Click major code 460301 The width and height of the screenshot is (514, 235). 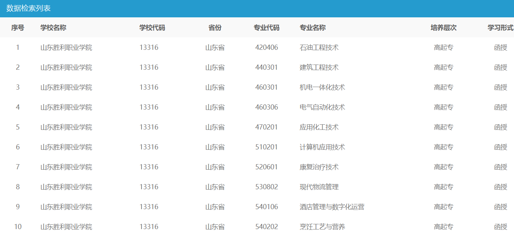pos(267,87)
